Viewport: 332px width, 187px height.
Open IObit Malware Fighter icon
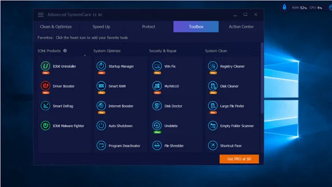(x=45, y=126)
